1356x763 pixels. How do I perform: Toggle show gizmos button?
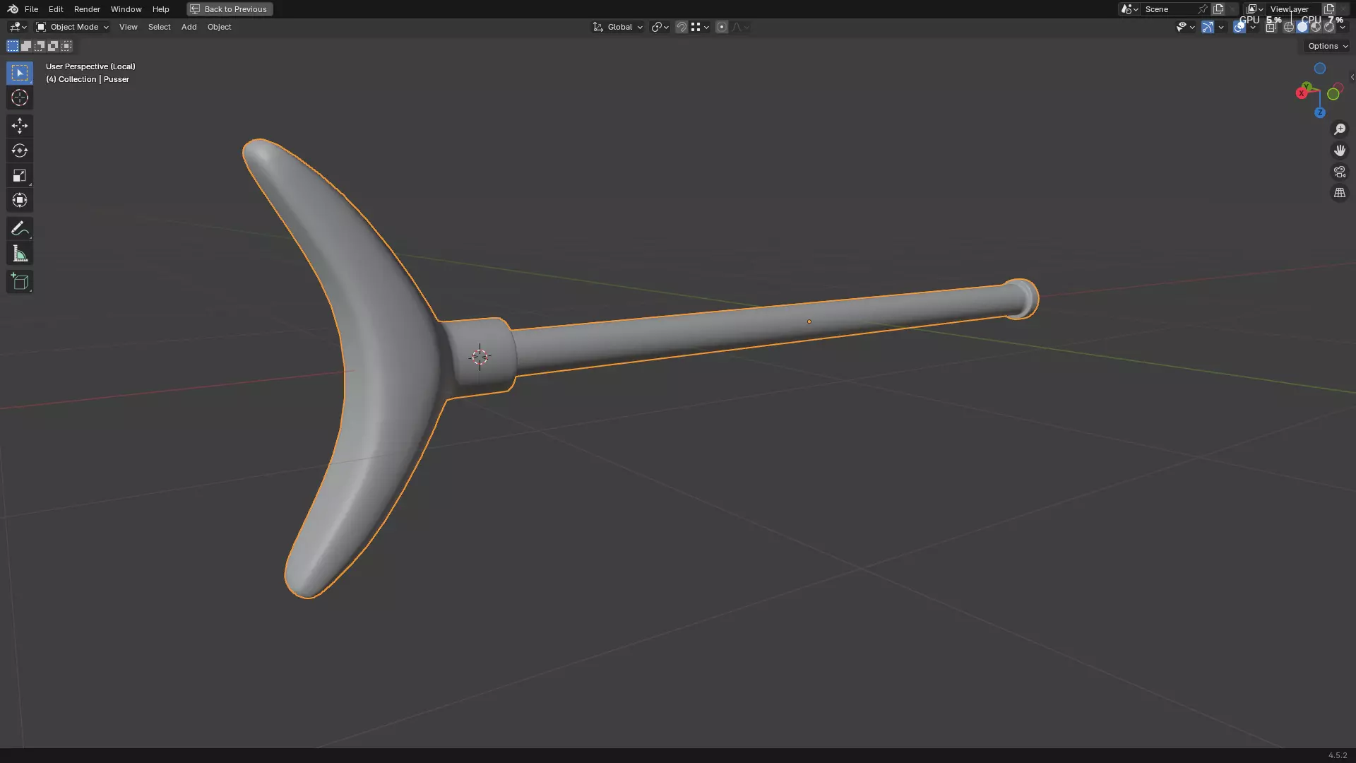[1208, 27]
